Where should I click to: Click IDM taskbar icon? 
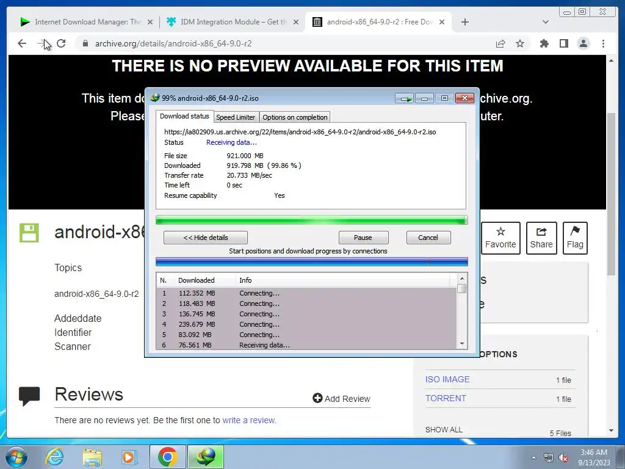point(206,457)
